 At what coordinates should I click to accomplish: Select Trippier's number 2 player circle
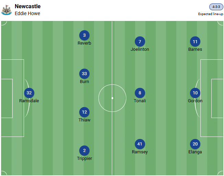(84, 151)
